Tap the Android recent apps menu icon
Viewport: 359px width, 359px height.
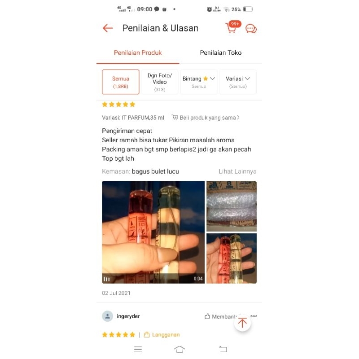click(x=138, y=349)
